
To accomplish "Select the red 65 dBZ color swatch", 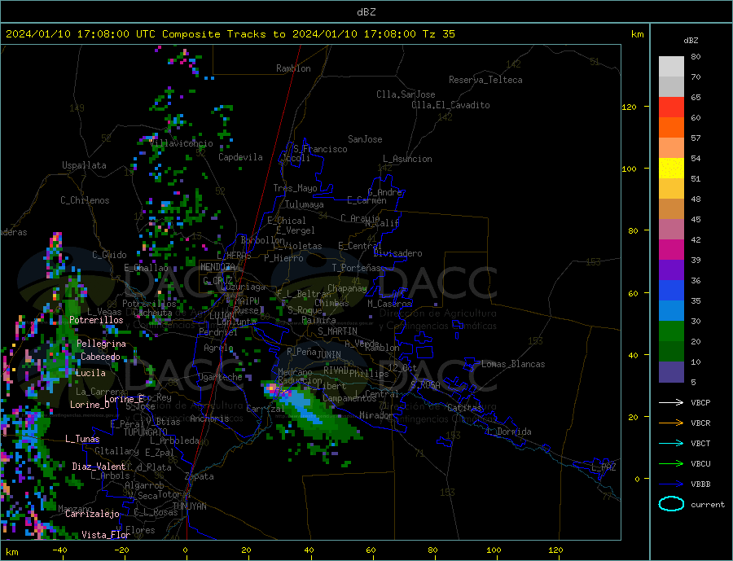I will (x=671, y=107).
